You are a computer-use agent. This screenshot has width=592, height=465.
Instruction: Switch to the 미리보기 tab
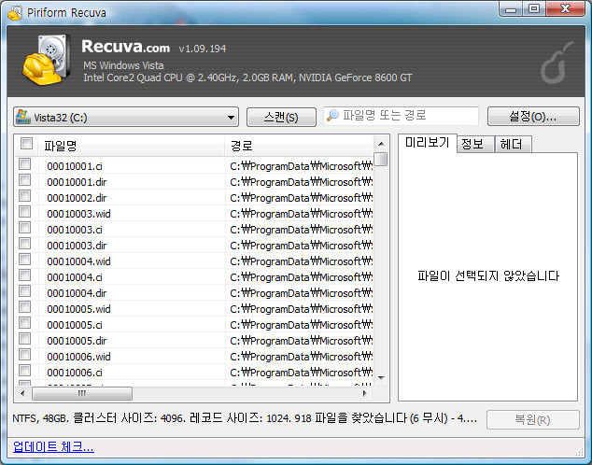click(x=428, y=143)
